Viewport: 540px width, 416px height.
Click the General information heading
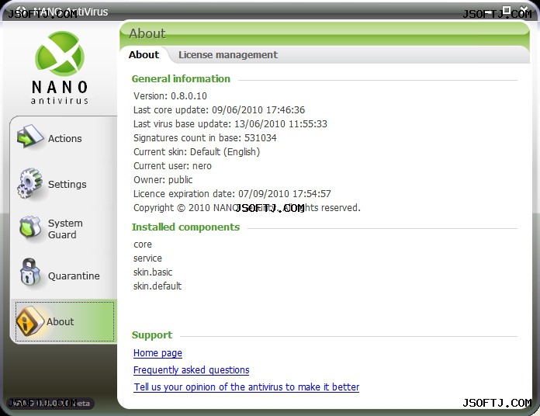pos(181,79)
